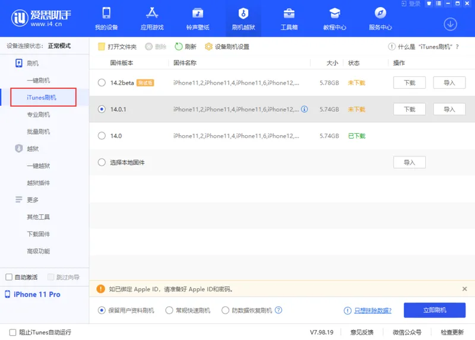
Task: Select the 刷机越狱 flash and jailbreak tab
Action: 243,18
